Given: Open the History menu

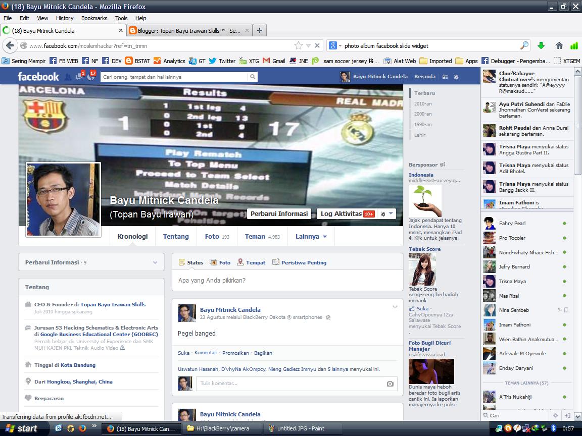Looking at the screenshot, I should click(65, 18).
